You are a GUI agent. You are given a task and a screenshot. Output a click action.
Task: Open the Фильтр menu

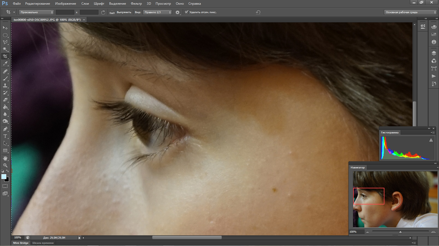click(136, 4)
